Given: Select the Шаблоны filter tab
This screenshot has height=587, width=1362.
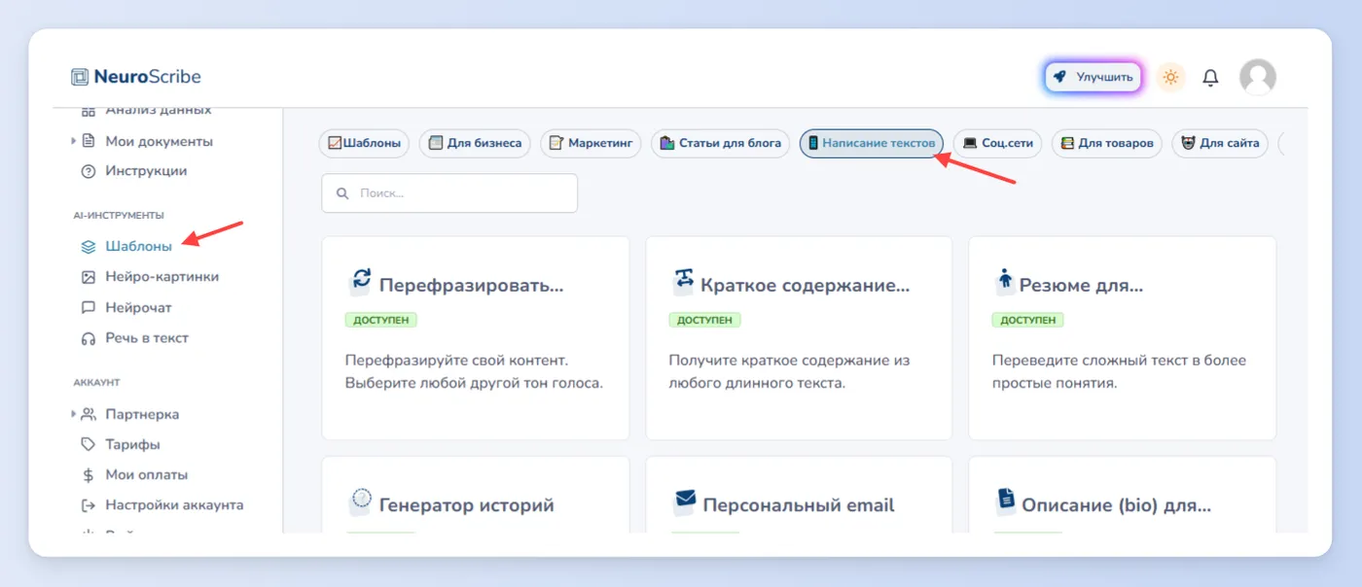Looking at the screenshot, I should (365, 143).
